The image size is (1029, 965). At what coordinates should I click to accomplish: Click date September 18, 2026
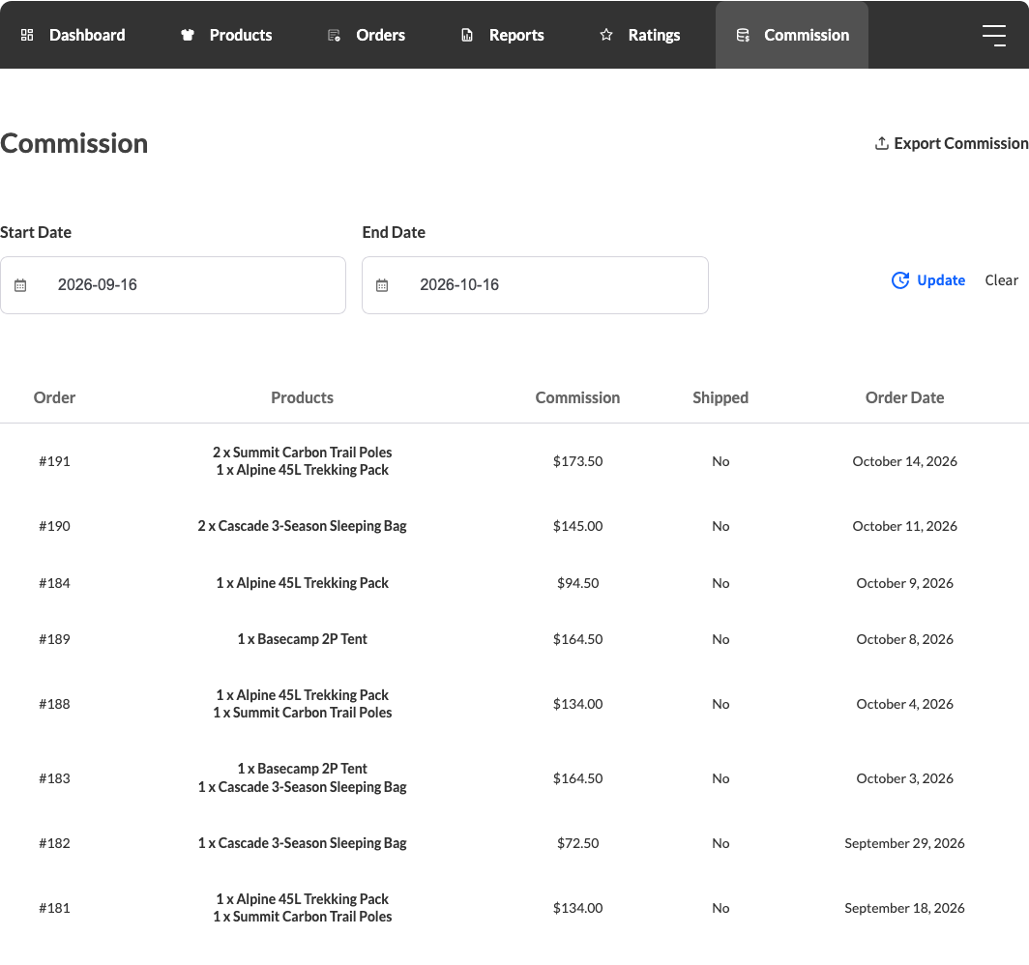[905, 908]
